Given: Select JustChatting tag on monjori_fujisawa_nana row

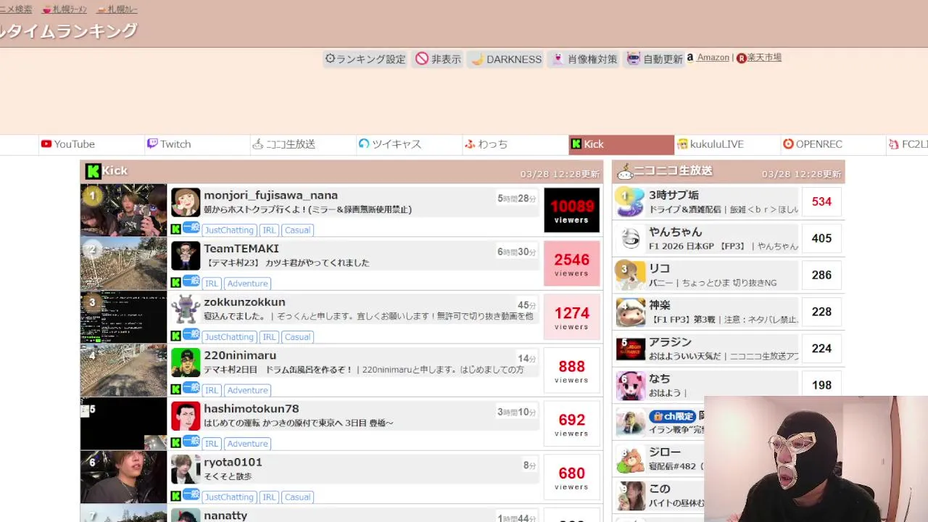Looking at the screenshot, I should pos(228,230).
